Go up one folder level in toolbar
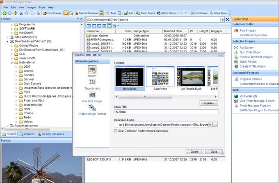This screenshot has height=183, width=279. coord(15,13)
